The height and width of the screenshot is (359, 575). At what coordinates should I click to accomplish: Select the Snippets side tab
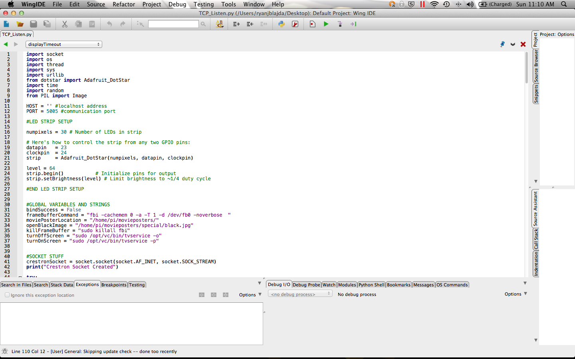click(x=536, y=94)
